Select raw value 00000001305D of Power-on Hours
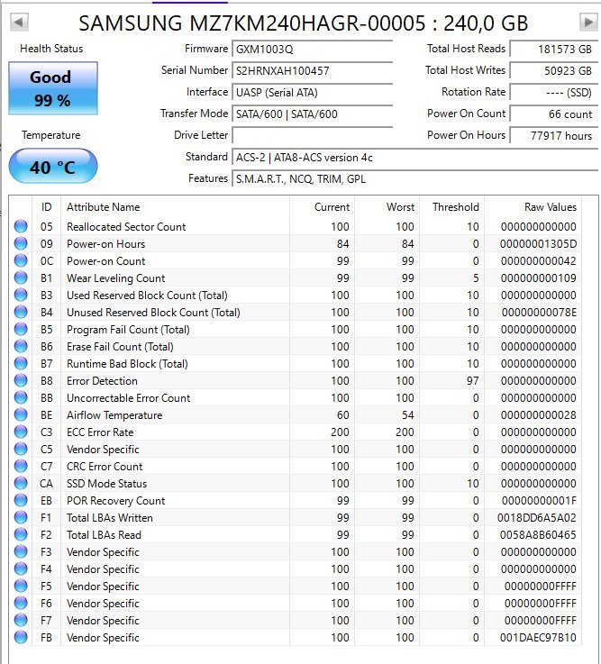601x664 pixels. (x=538, y=244)
